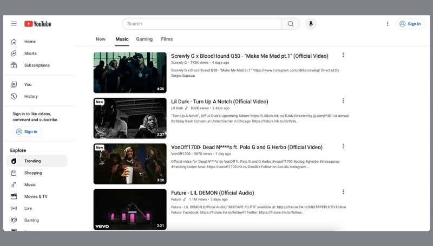Visit the Lil Durk channel name link
Image resolution: width=433 pixels, height=246 pixels.
pos(177,108)
